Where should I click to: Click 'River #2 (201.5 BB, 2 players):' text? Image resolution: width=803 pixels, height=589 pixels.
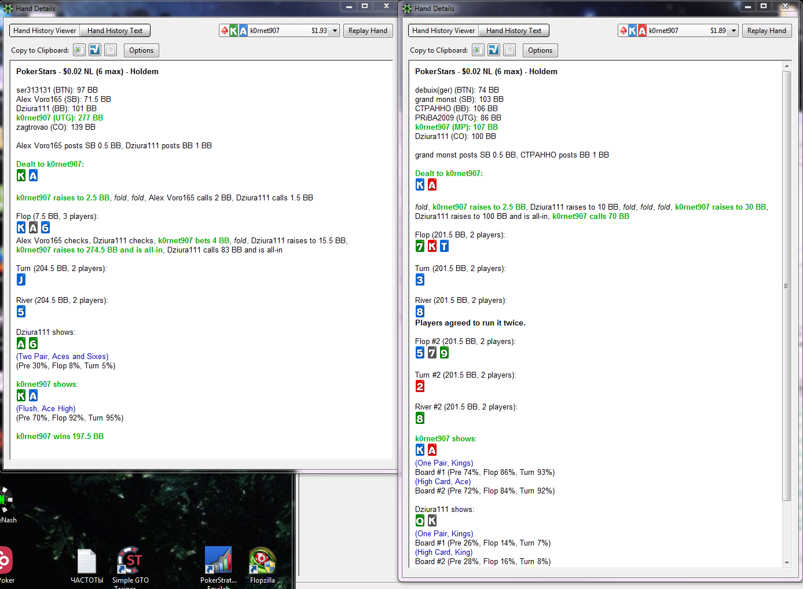pos(466,407)
